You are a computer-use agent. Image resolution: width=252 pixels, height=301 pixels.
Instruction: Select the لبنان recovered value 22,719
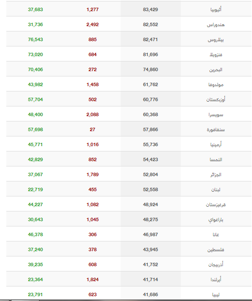35,190
